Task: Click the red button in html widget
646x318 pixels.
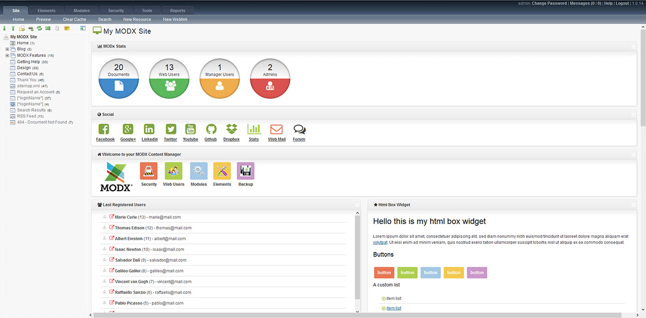Action: 384,272
